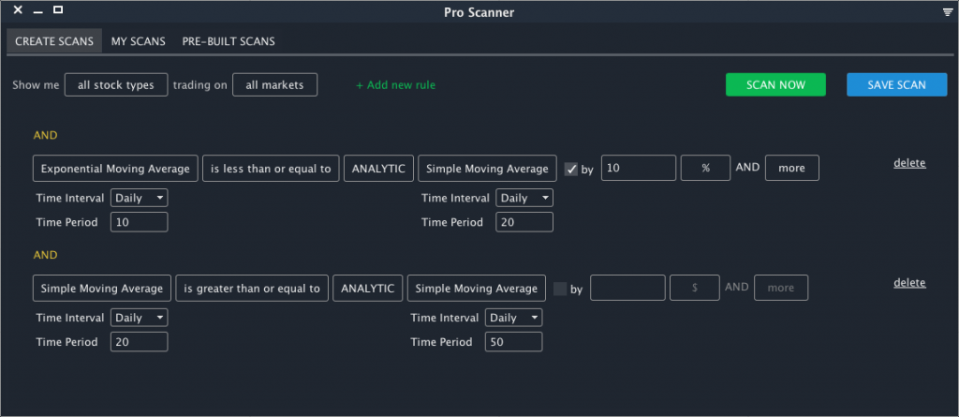959x417 pixels.
Task: Open the MY SCANS tab
Action: (139, 41)
